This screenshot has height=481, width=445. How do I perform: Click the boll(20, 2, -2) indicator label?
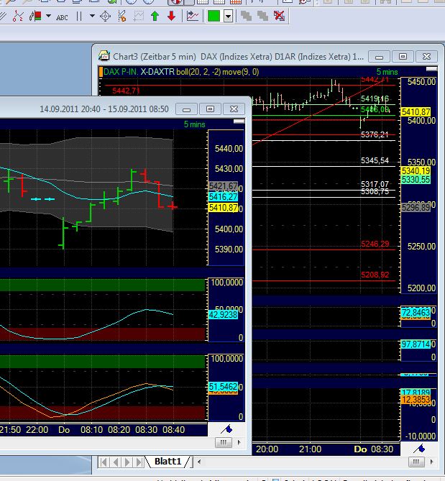point(198,72)
